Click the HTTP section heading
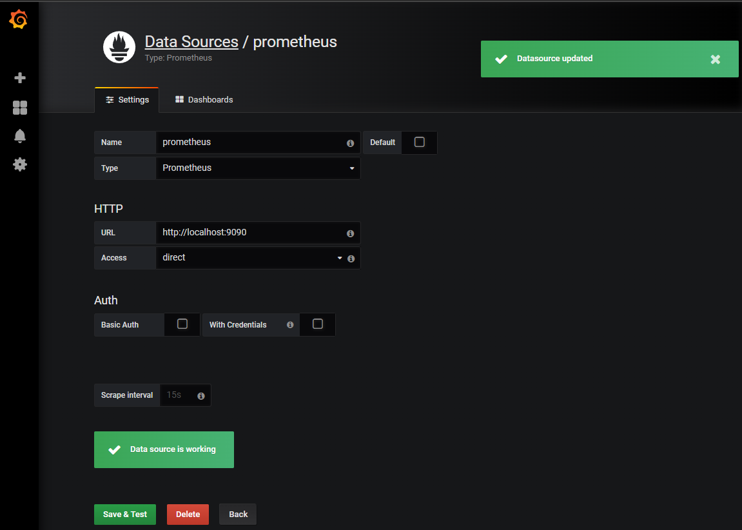The width and height of the screenshot is (742, 530). click(x=108, y=209)
